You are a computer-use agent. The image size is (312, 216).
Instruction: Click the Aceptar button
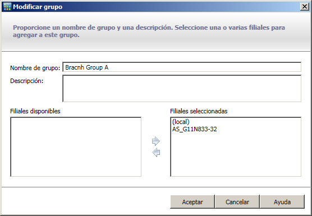click(192, 201)
